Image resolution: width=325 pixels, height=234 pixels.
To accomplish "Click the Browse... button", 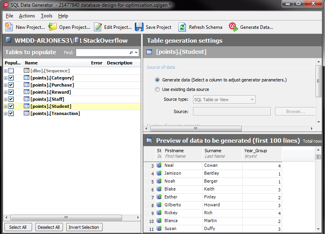I will (x=295, y=111).
